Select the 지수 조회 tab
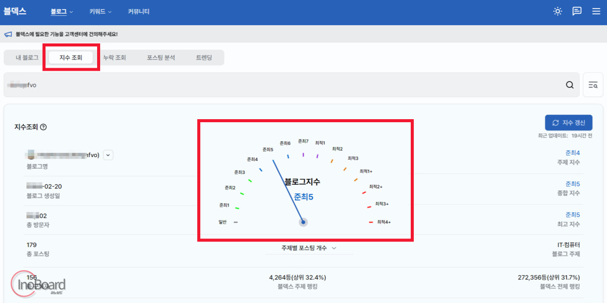The height and width of the screenshot is (303, 607). 71,58
